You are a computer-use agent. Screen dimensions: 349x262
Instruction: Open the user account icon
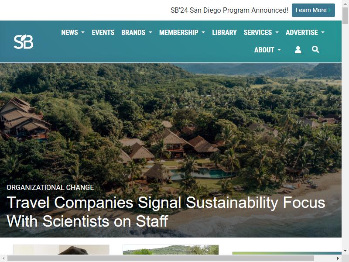298,50
